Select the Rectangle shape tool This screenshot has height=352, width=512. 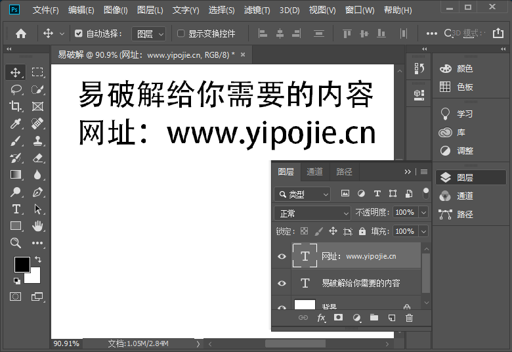pyautogui.click(x=15, y=226)
